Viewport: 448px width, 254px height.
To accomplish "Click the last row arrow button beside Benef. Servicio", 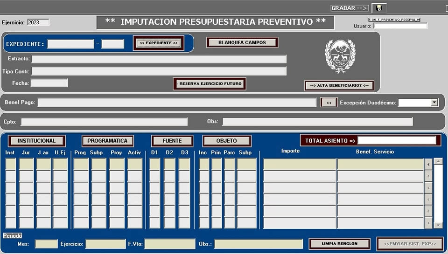I will [428, 223].
